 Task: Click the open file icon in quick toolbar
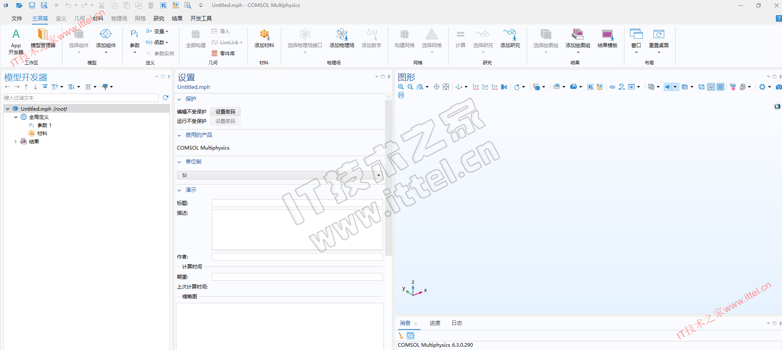click(19, 5)
